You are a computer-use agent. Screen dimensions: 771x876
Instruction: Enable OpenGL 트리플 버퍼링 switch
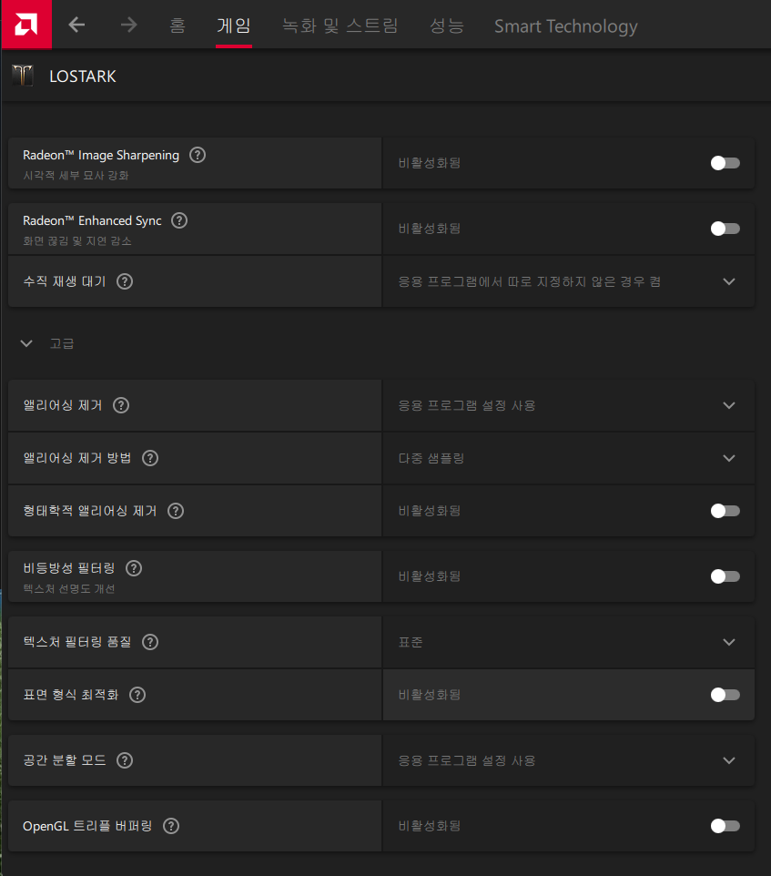point(725,826)
